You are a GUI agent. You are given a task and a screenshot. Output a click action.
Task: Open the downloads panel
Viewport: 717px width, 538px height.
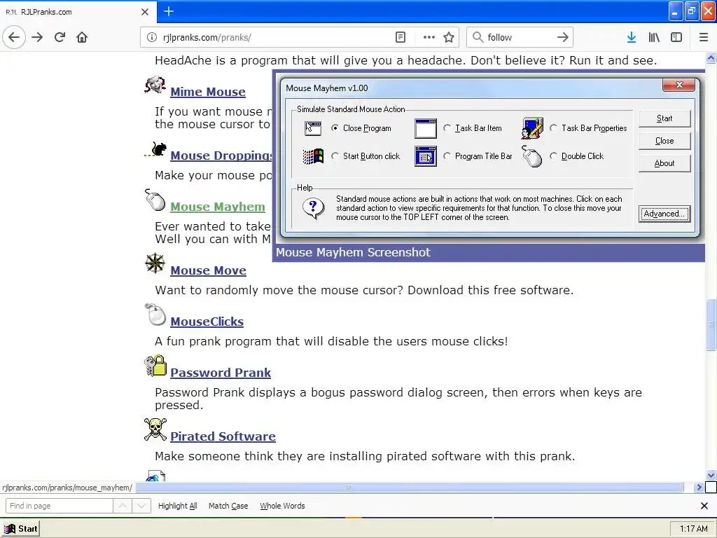pyautogui.click(x=632, y=37)
